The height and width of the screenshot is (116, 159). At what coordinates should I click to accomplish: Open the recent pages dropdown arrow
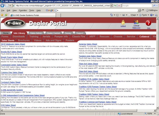pos(10,6)
